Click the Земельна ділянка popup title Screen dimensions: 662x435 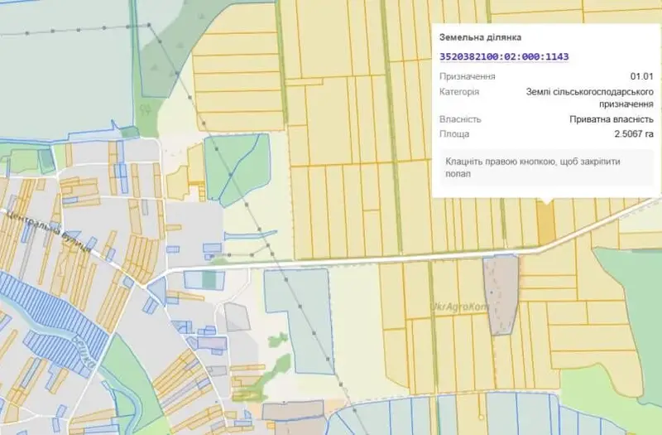(480, 37)
